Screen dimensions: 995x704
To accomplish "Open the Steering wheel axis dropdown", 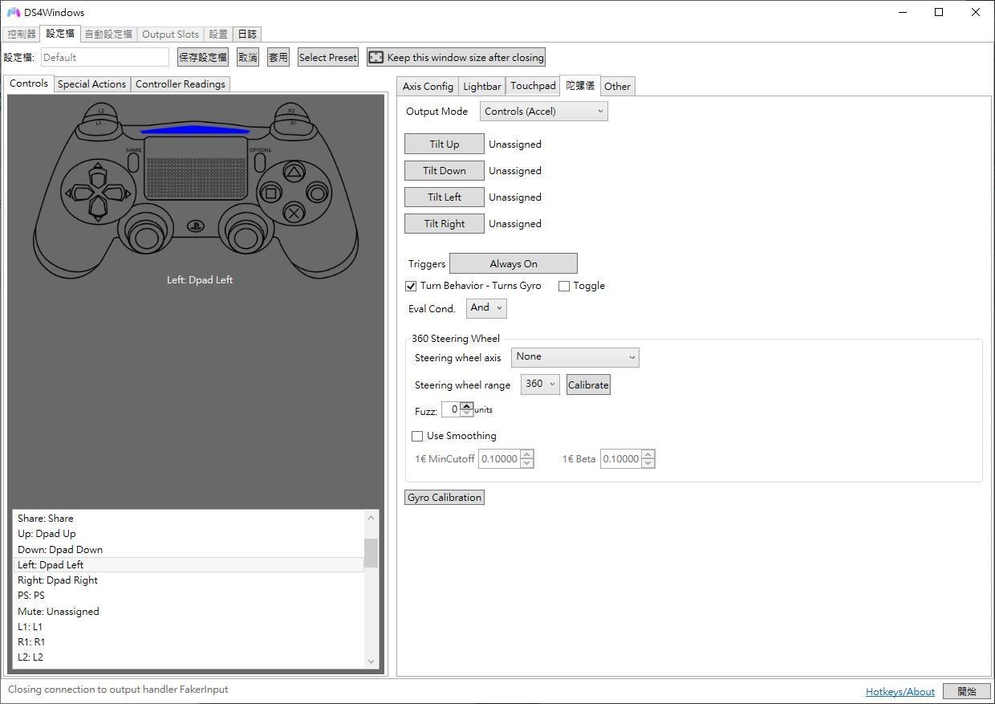I will [x=575, y=357].
